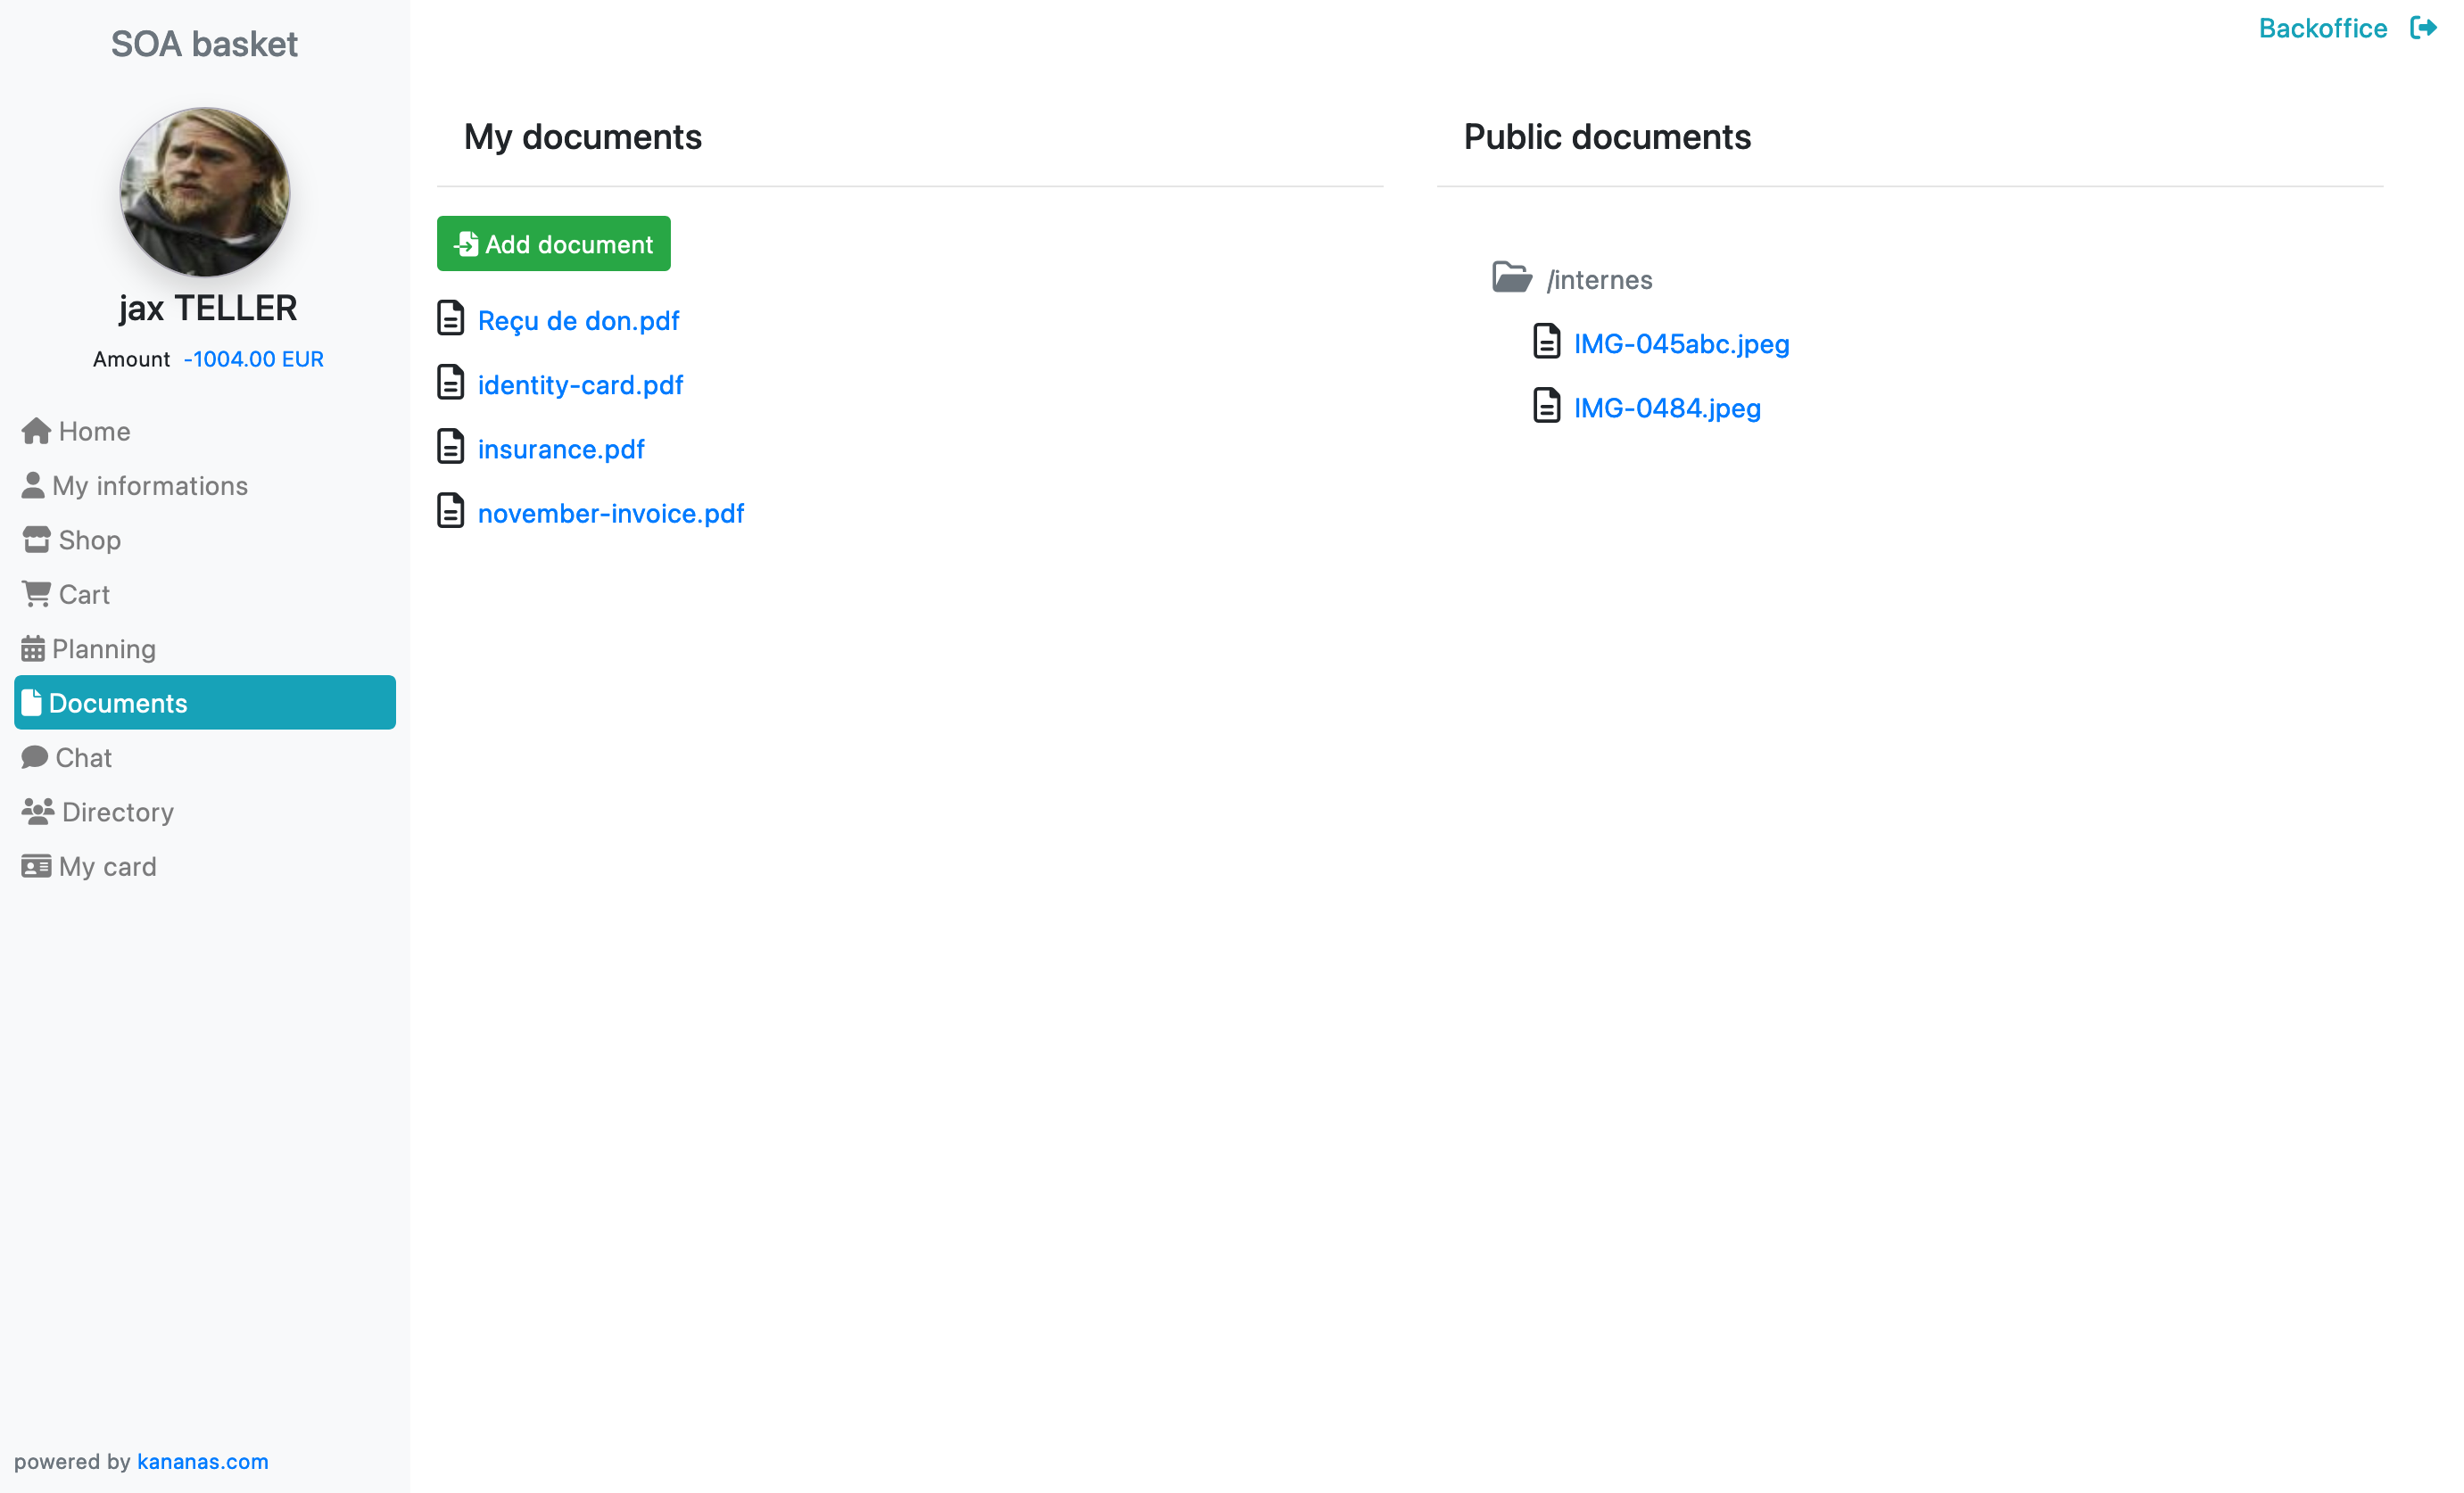Click the file icon beside identity-card.pdf
This screenshot has width=2464, height=1493.
[x=450, y=382]
